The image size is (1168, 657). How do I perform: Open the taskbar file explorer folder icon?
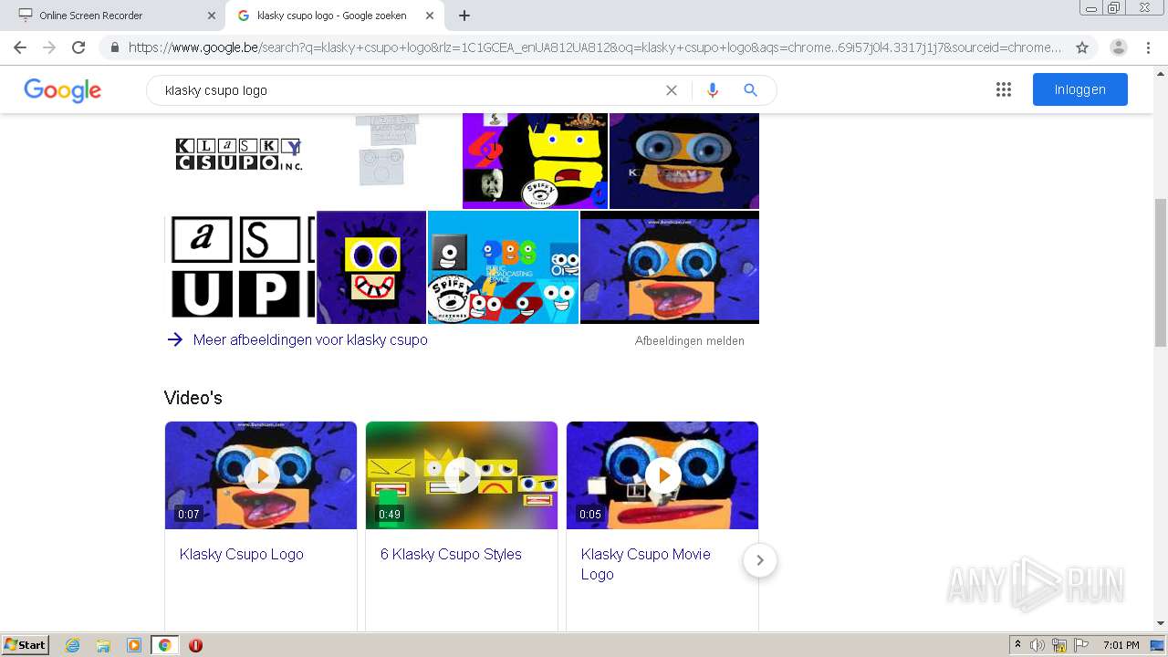point(103,645)
